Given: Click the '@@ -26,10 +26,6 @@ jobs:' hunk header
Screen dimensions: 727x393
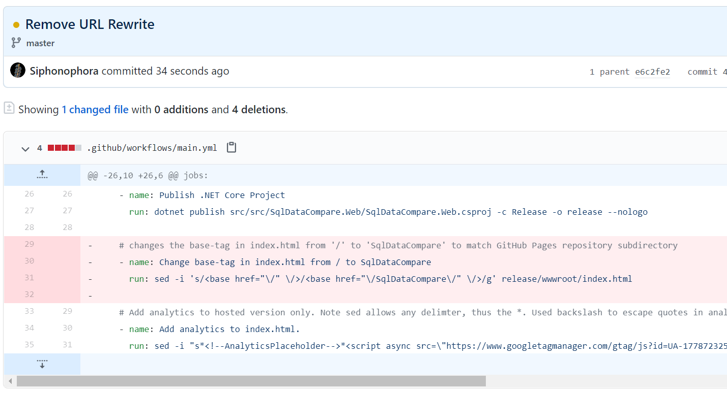Looking at the screenshot, I should [148, 176].
